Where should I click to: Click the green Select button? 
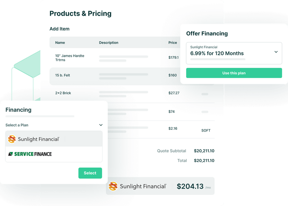click(90, 173)
